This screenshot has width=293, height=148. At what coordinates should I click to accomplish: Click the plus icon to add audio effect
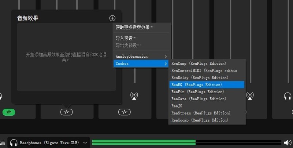pos(112,18)
